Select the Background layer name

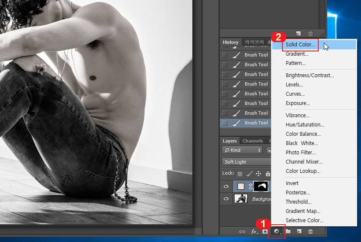point(262,199)
